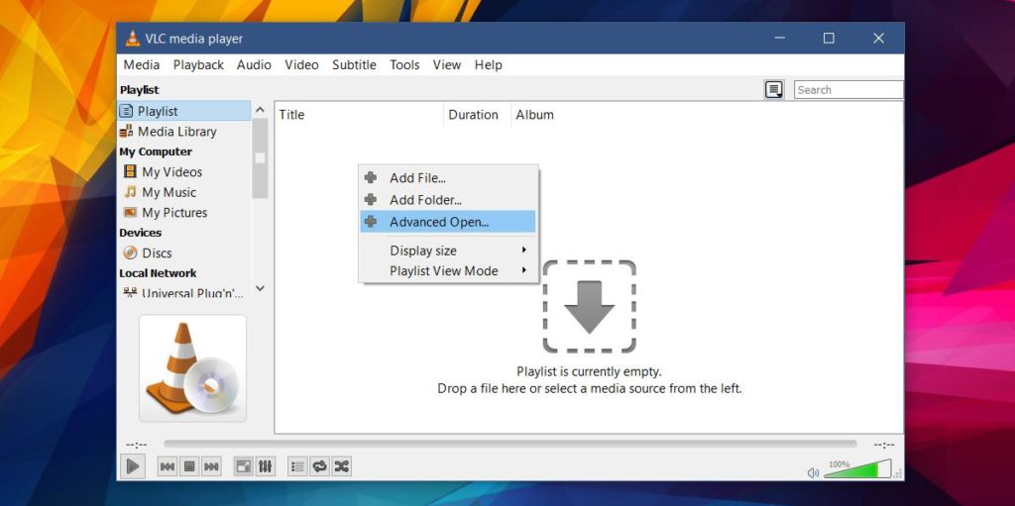
Task: Click elapsed time label at left
Action: 137,445
